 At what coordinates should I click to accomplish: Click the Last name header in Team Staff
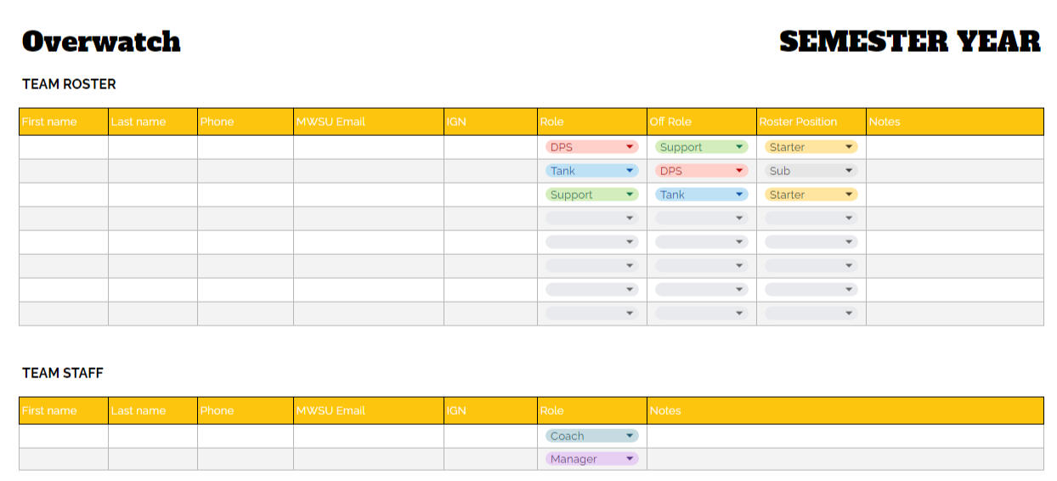pos(153,410)
